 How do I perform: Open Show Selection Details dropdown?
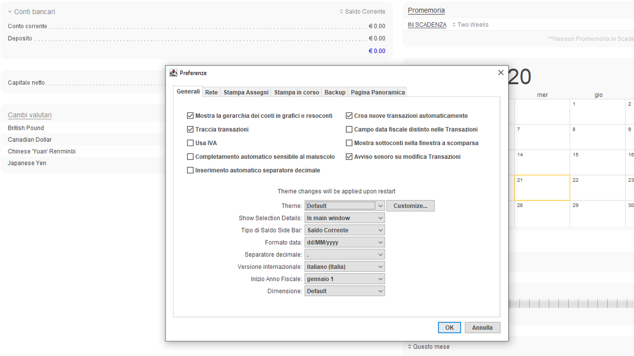345,218
